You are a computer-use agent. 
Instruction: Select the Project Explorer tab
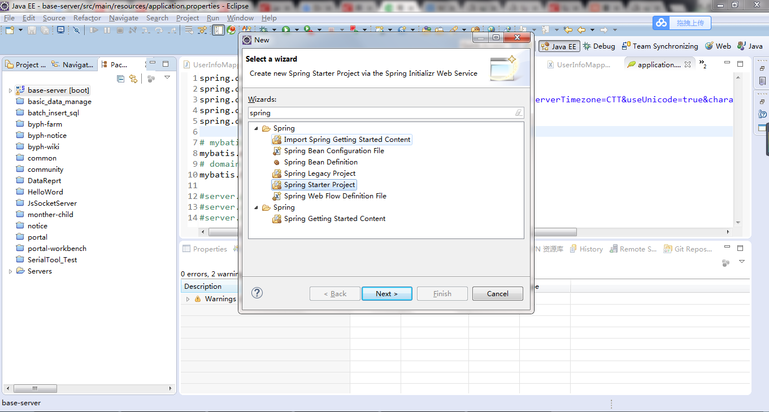(x=25, y=64)
